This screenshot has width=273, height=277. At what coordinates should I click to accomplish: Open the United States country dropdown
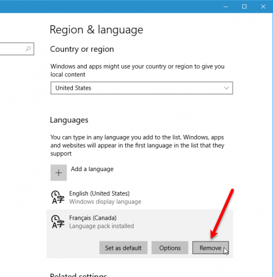coord(142,88)
